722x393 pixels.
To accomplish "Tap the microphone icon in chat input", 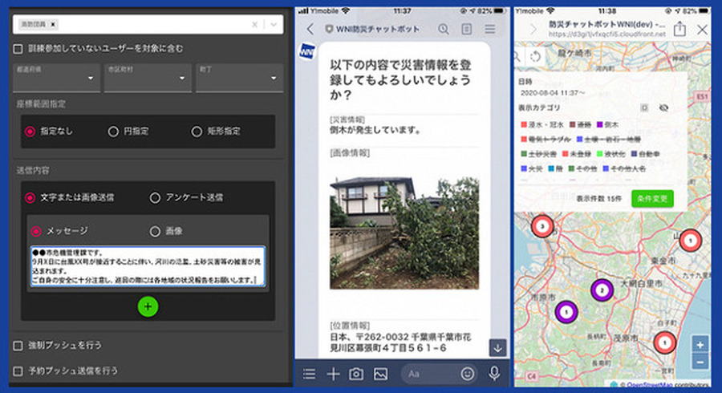I will click(493, 373).
